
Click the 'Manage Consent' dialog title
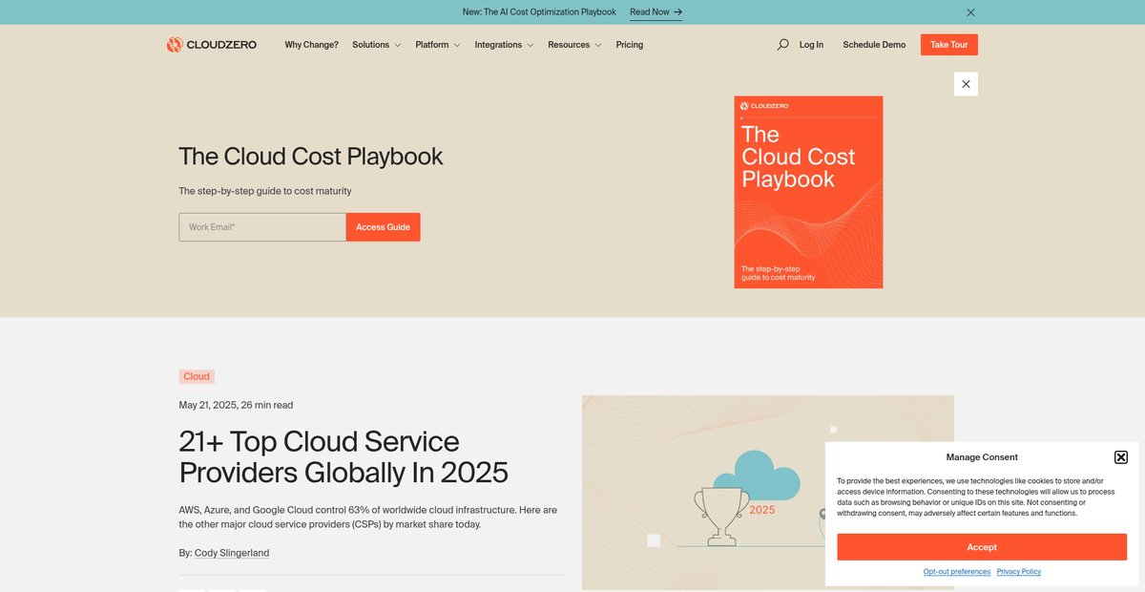click(982, 457)
